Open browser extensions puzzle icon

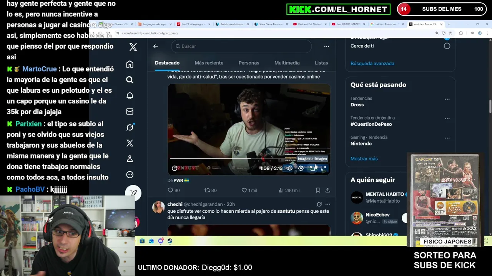tap(461, 33)
